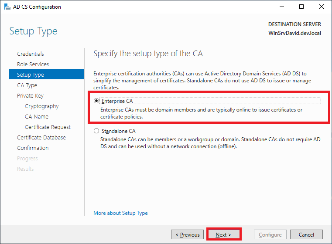Maximize the AD CS Configuration window
Image resolution: width=332 pixels, height=244 pixels.
[x=301, y=7]
